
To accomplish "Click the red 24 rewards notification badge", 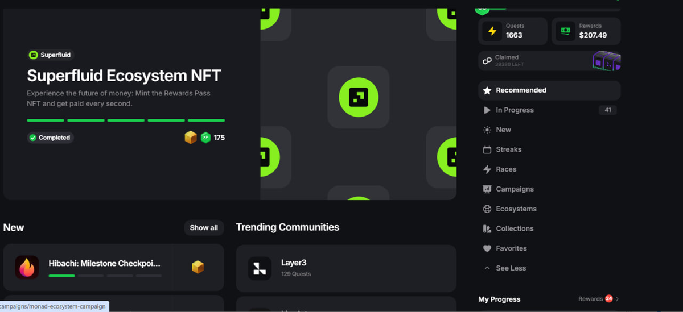I will [x=609, y=299].
